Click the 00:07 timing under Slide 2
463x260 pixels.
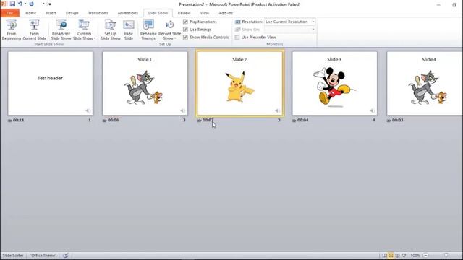tap(208, 121)
